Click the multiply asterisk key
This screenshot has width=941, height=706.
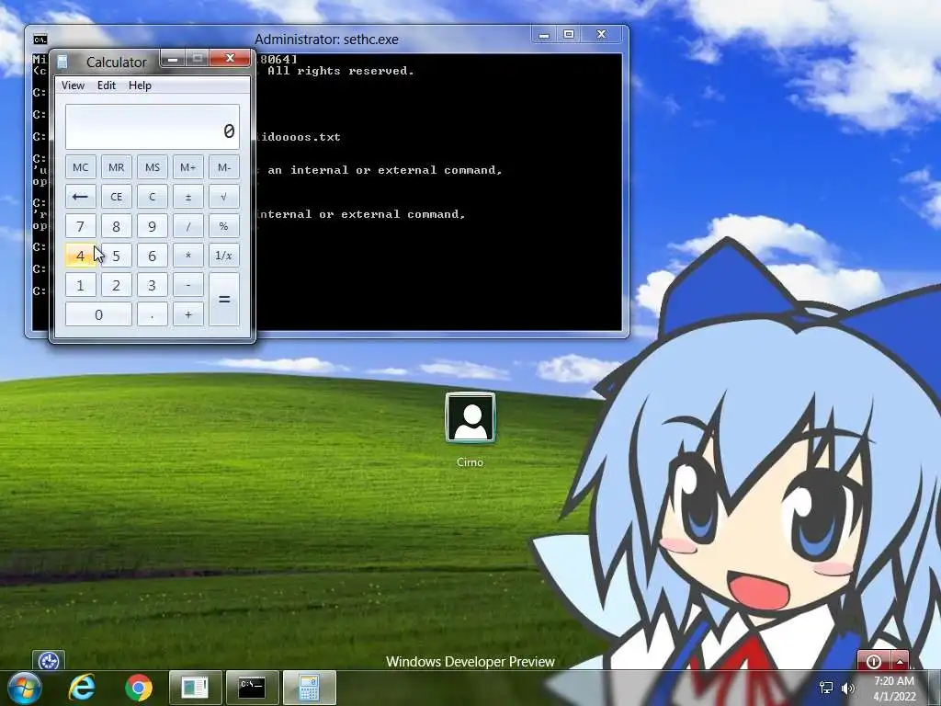pyautogui.click(x=187, y=256)
